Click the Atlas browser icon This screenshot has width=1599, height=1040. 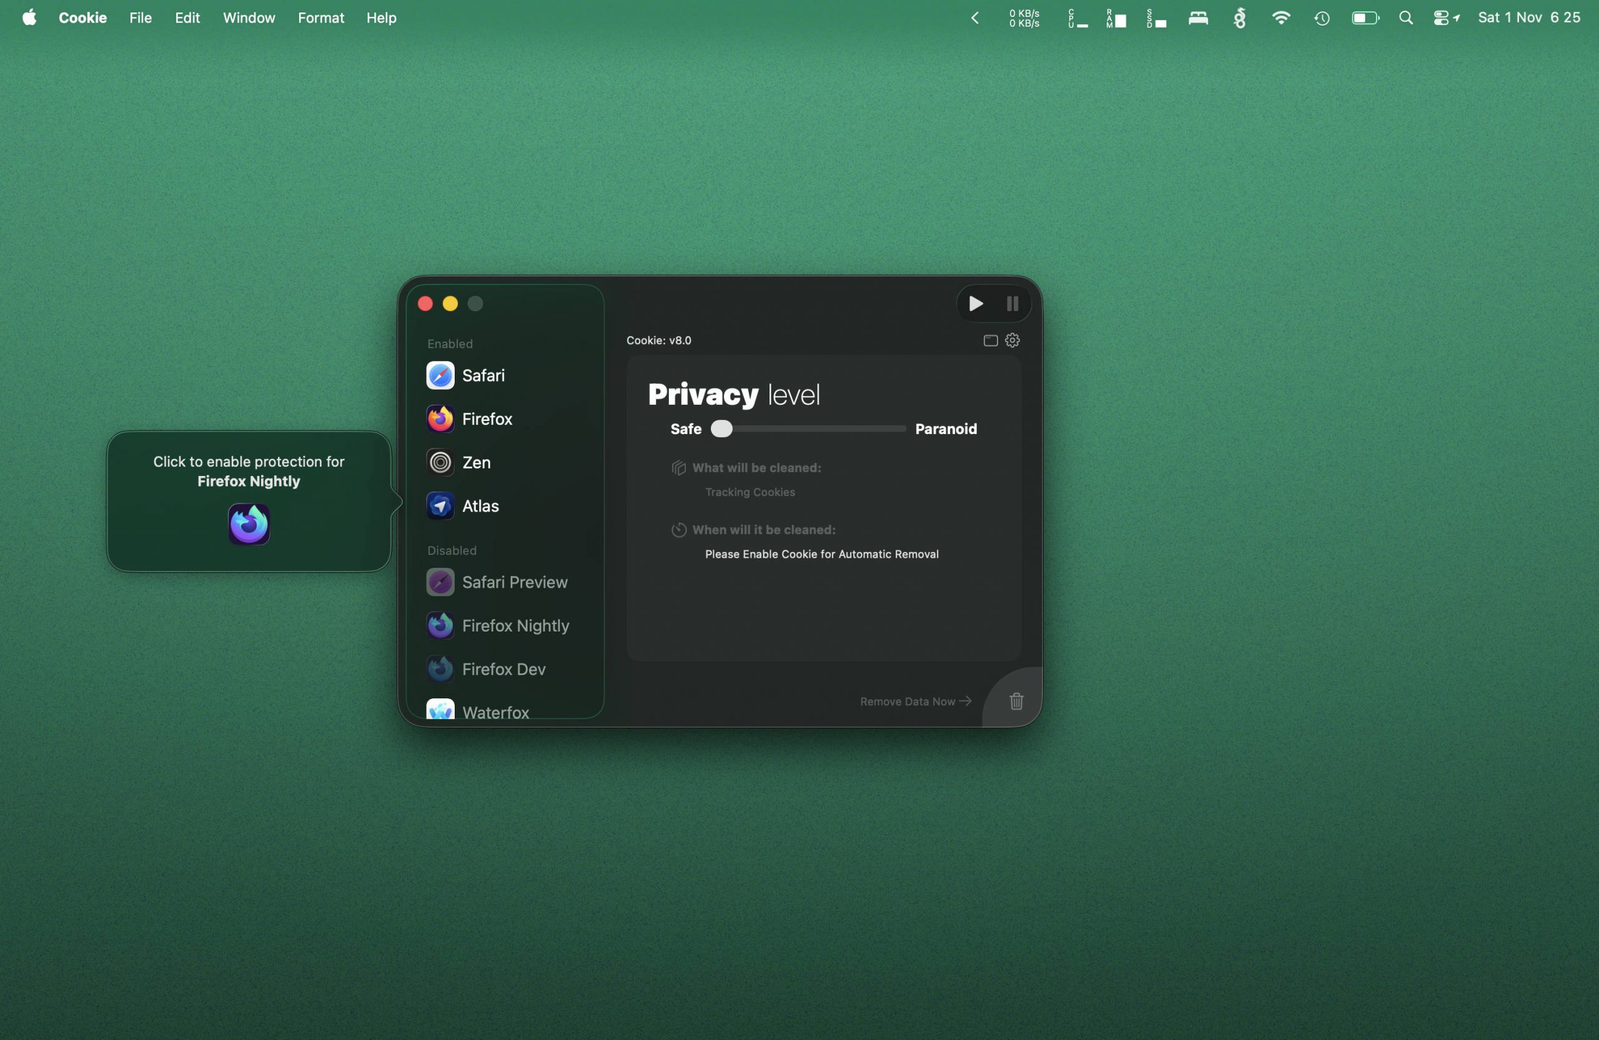click(440, 506)
